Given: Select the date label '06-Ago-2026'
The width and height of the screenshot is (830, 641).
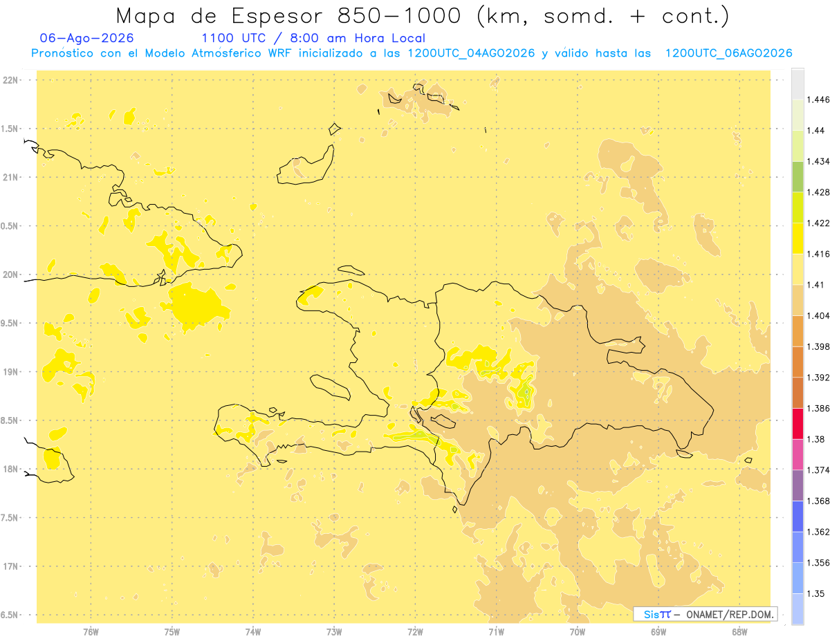Looking at the screenshot, I should [x=87, y=38].
